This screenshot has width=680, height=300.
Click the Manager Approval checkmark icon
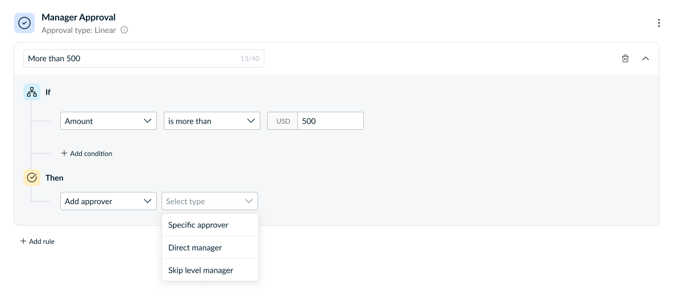24,23
